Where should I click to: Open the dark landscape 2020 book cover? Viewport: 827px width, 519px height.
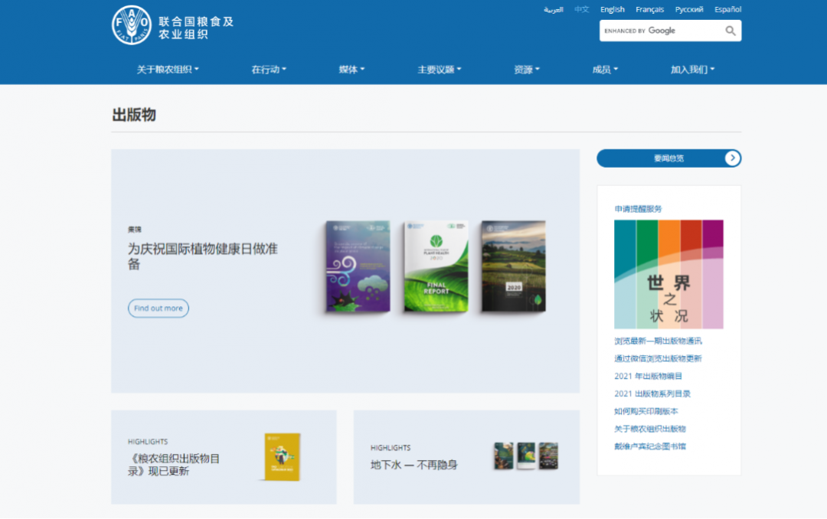tap(513, 266)
